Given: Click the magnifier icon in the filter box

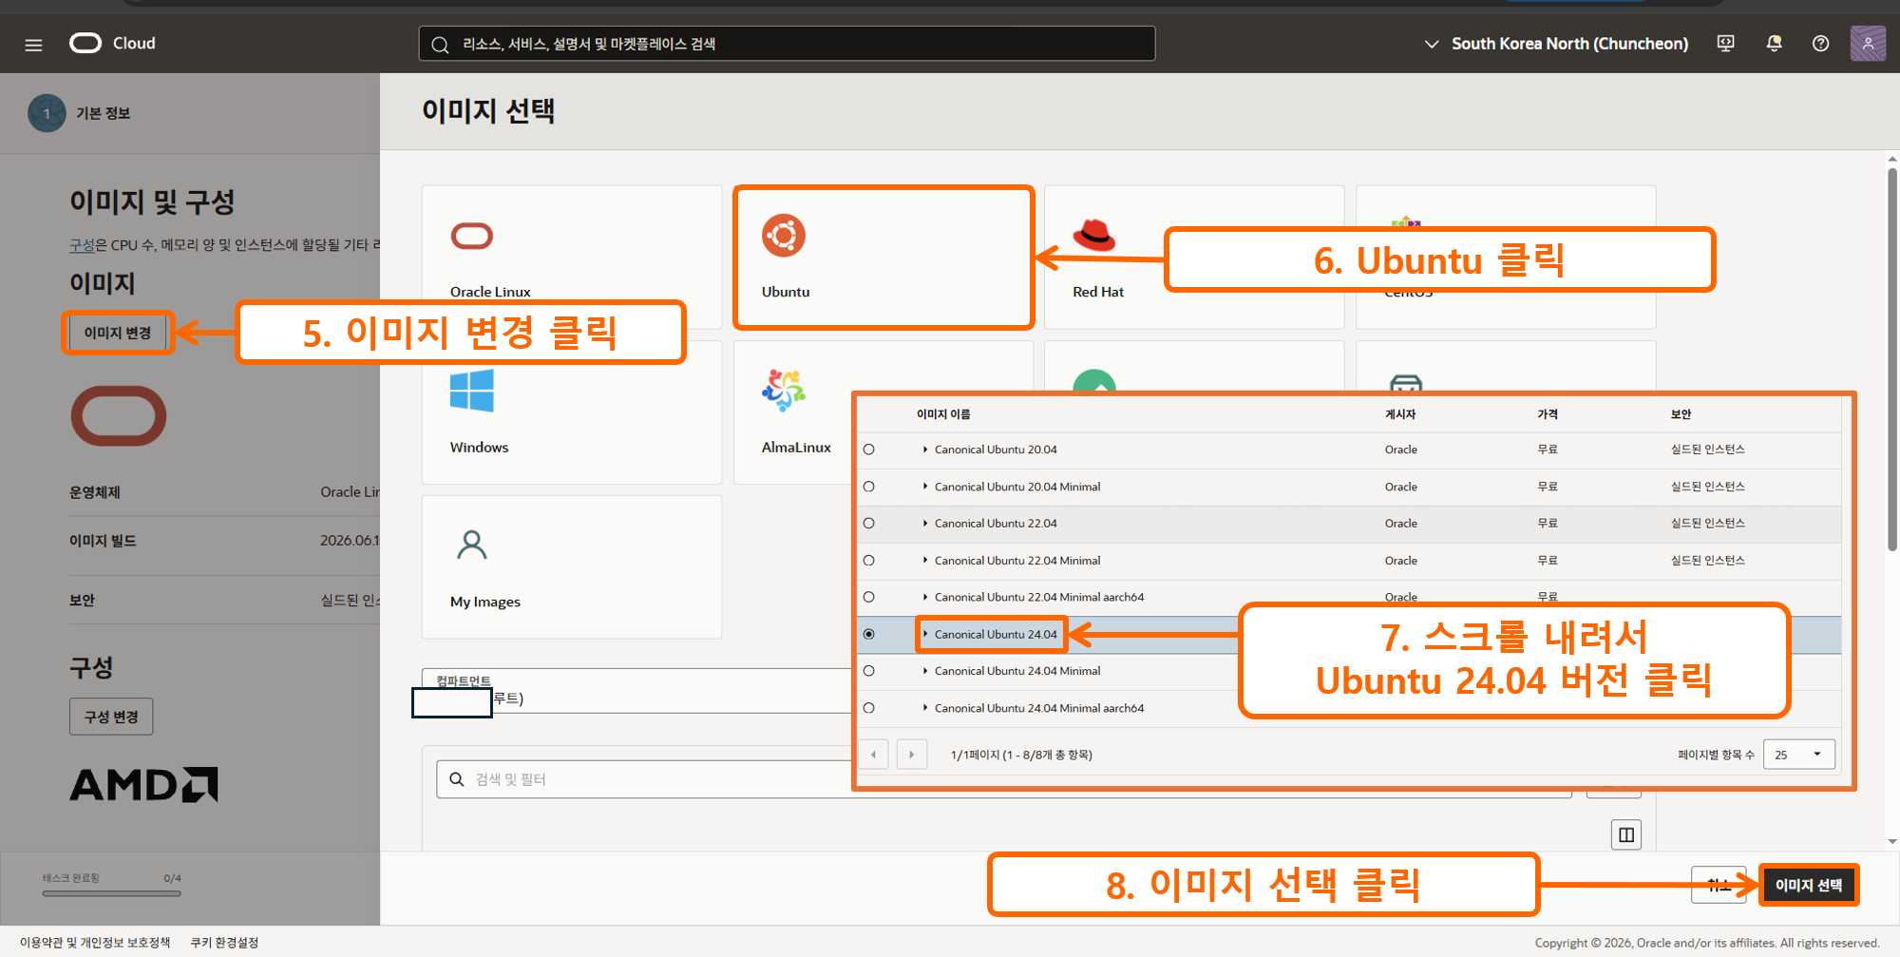Looking at the screenshot, I should [457, 779].
